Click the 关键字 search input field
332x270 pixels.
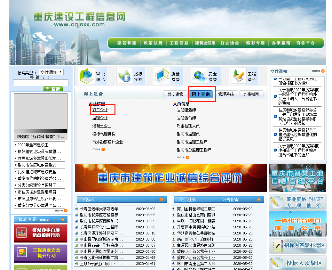click(41, 83)
